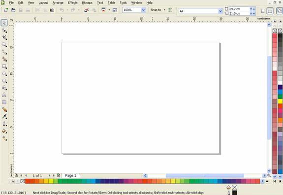Expand the bottom color palette arrow beside its right scroll arrow
283x195 pixels.
point(267,181)
